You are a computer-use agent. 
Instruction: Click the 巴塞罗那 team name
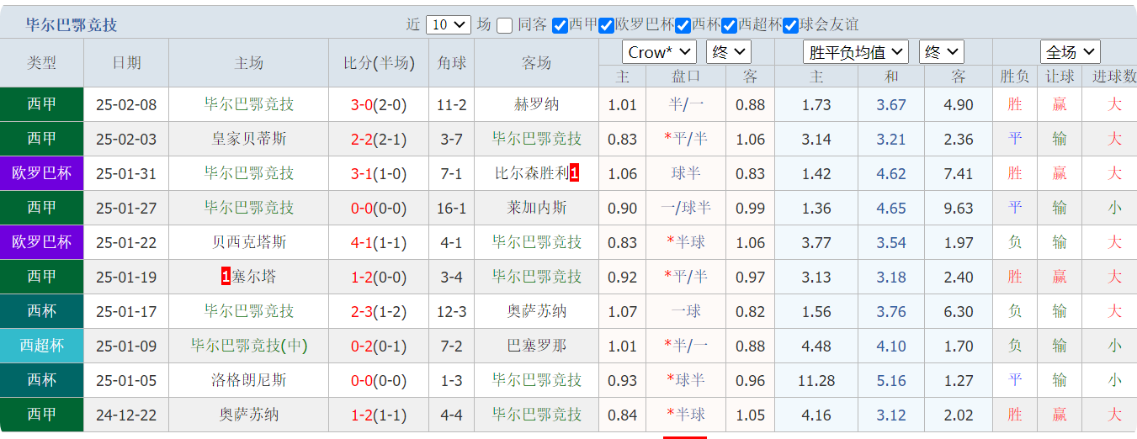point(537,346)
